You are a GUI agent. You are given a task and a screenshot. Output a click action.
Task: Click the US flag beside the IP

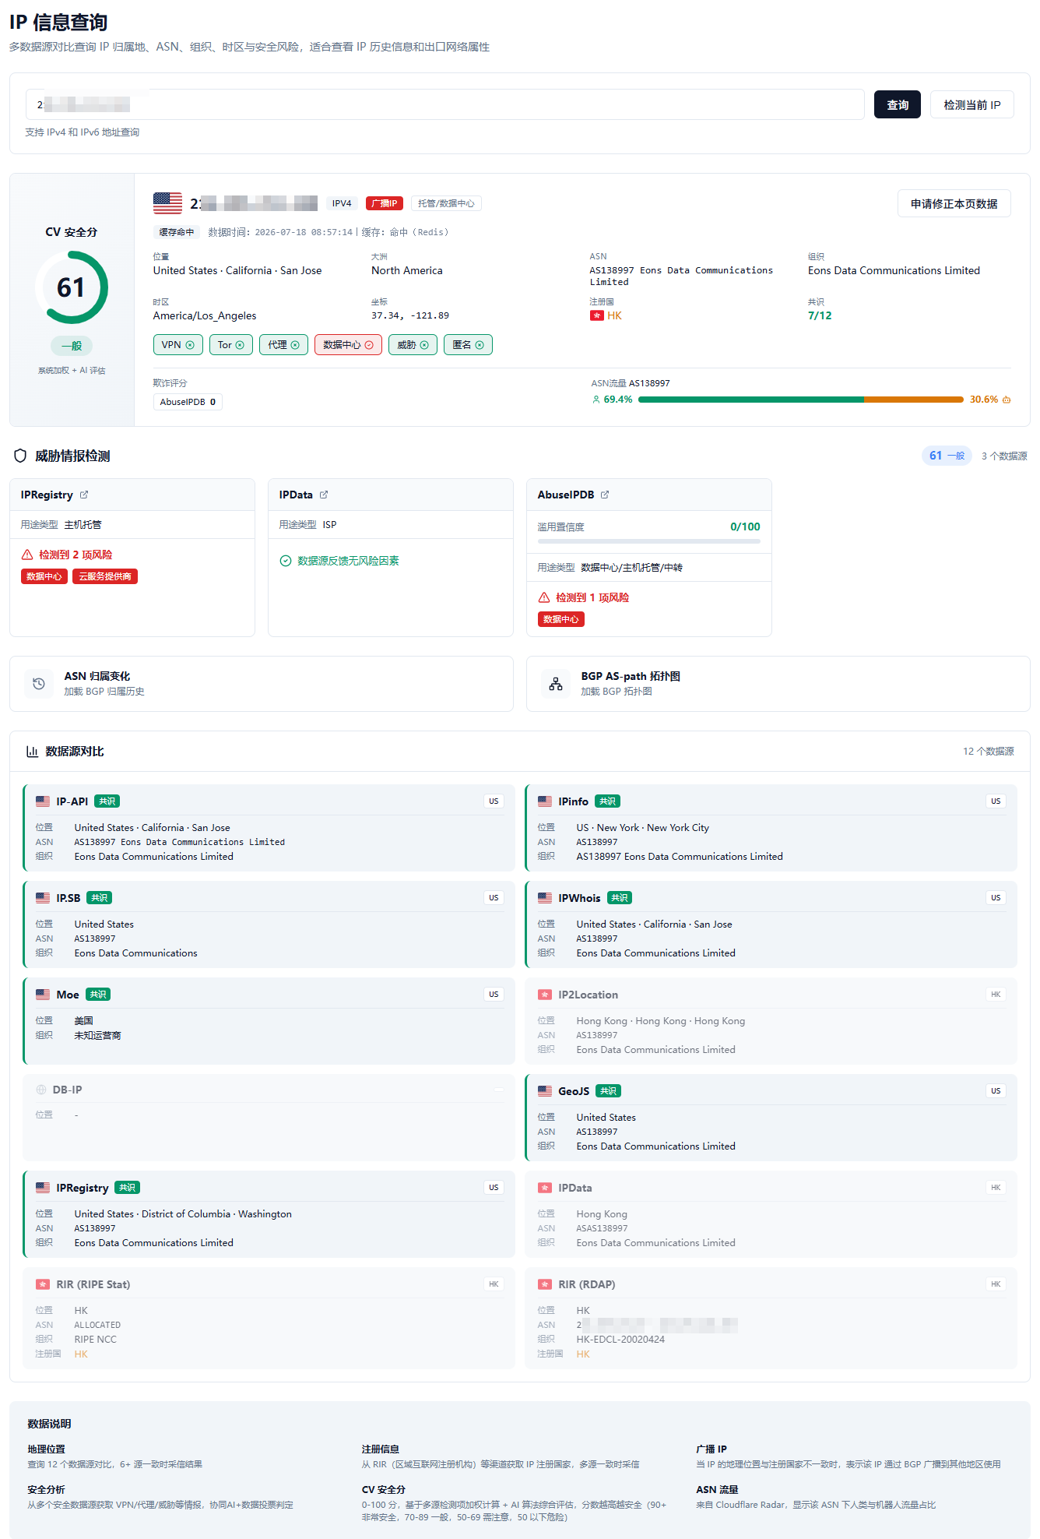pos(167,203)
